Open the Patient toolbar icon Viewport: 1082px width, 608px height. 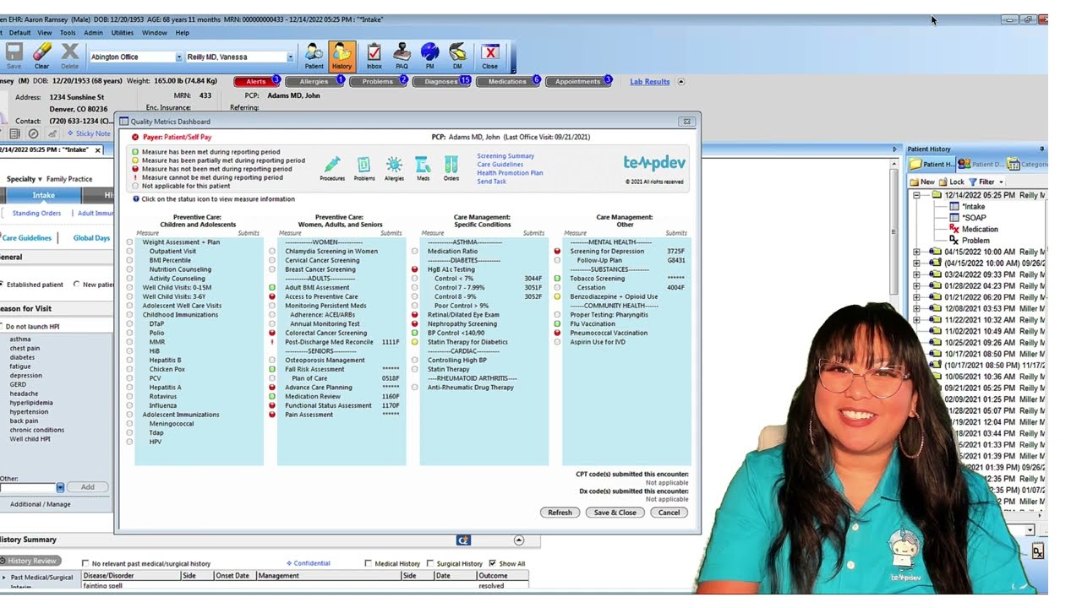coord(314,56)
